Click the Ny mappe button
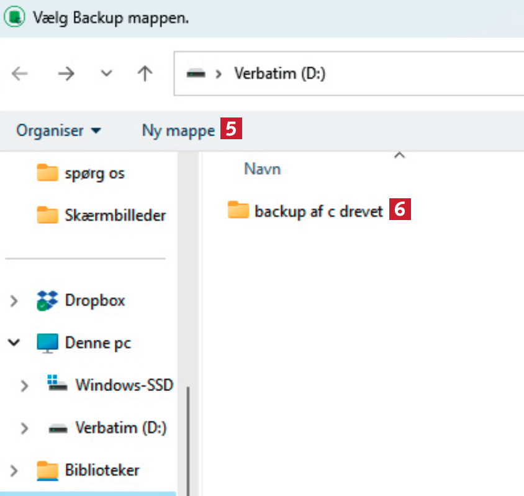This screenshot has height=496, width=524. point(178,131)
